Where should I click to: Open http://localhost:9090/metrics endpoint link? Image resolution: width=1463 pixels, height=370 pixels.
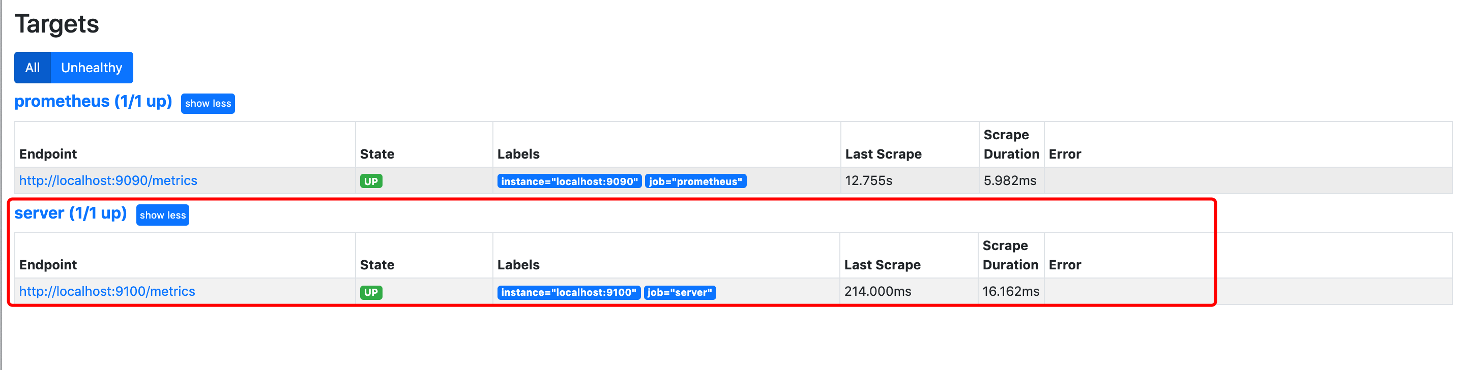[x=108, y=180]
